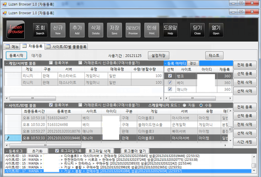
Task: Switch to the 자동등록 tab
Action: click(32, 46)
